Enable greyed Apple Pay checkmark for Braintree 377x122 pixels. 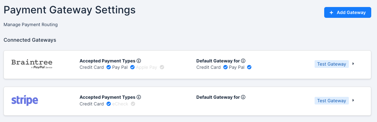(162, 68)
